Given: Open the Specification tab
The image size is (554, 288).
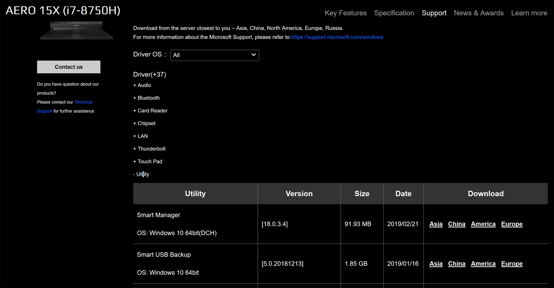Looking at the screenshot, I should coord(394,13).
